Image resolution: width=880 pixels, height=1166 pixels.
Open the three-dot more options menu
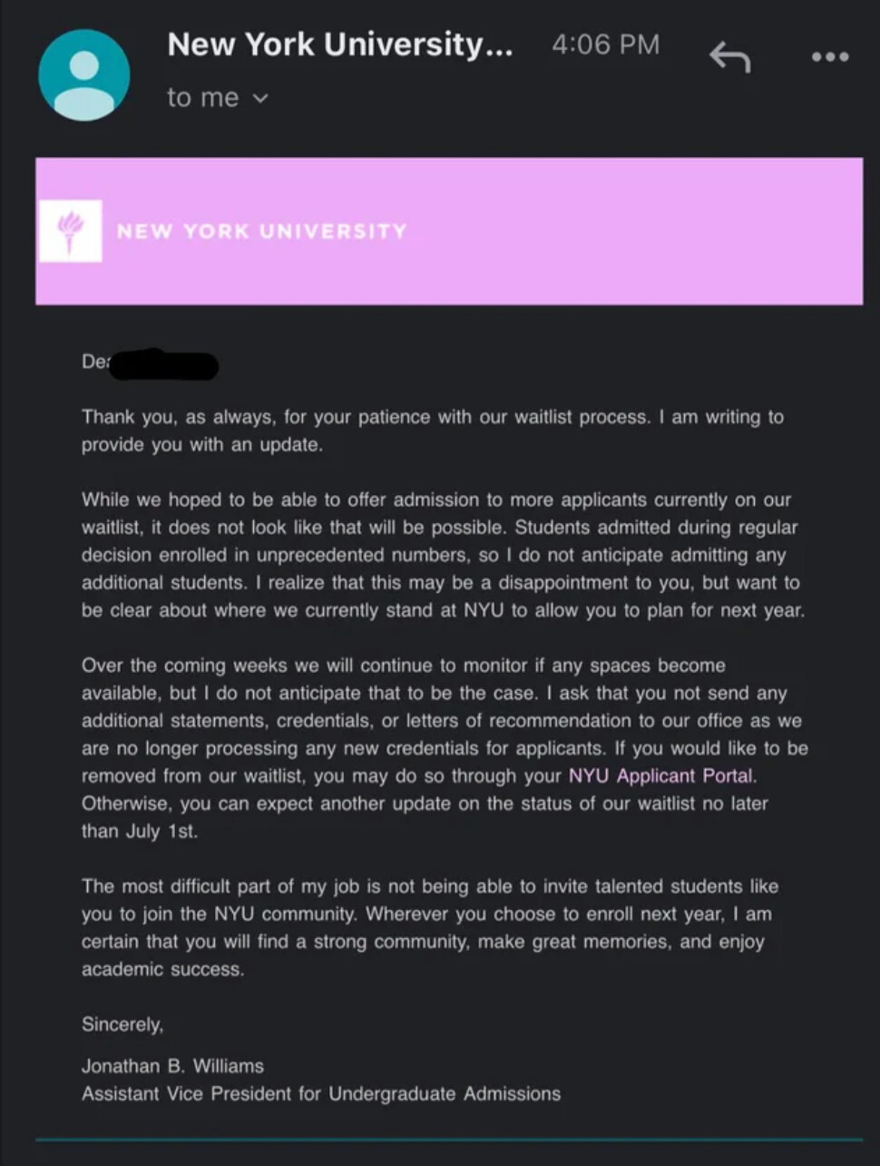coord(829,57)
